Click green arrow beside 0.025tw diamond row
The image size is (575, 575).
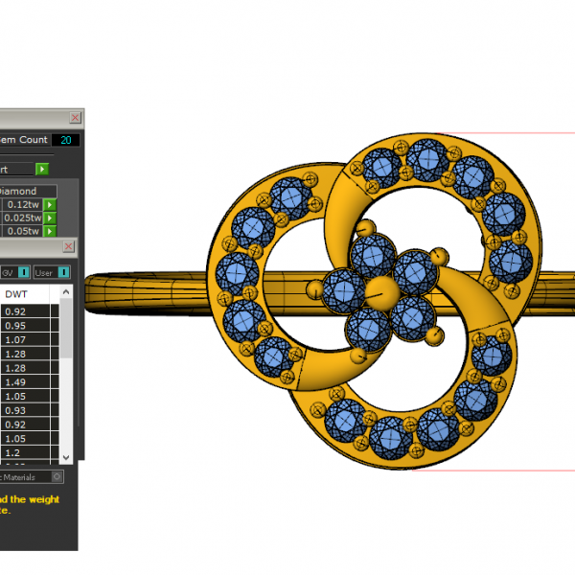pyautogui.click(x=50, y=218)
